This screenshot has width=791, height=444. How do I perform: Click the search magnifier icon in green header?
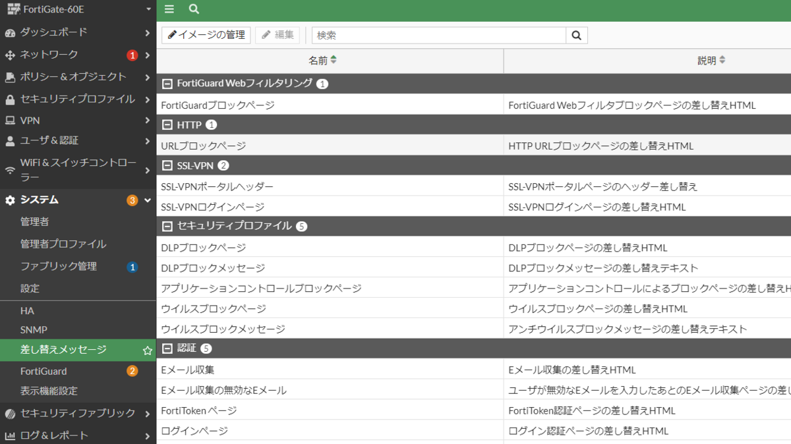[x=194, y=9]
